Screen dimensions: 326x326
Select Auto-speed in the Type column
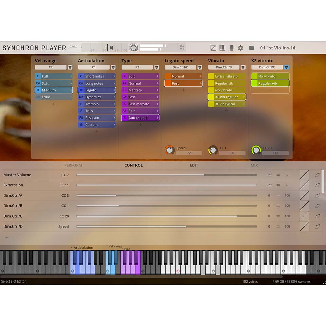(x=140, y=117)
